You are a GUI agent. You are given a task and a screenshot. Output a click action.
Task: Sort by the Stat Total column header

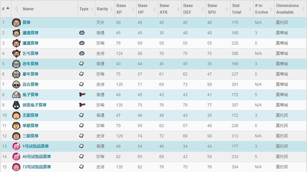point(242,9)
